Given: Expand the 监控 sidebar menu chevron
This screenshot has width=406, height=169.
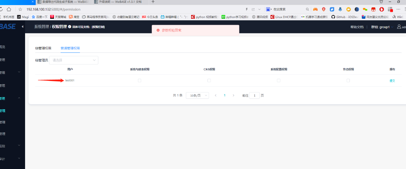Looking at the screenshot, I should pyautogui.click(x=19, y=145).
